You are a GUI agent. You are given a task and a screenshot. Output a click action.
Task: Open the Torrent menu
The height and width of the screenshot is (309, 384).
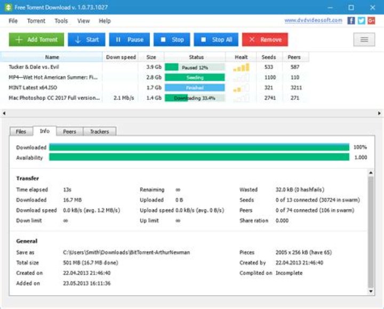[x=36, y=21]
